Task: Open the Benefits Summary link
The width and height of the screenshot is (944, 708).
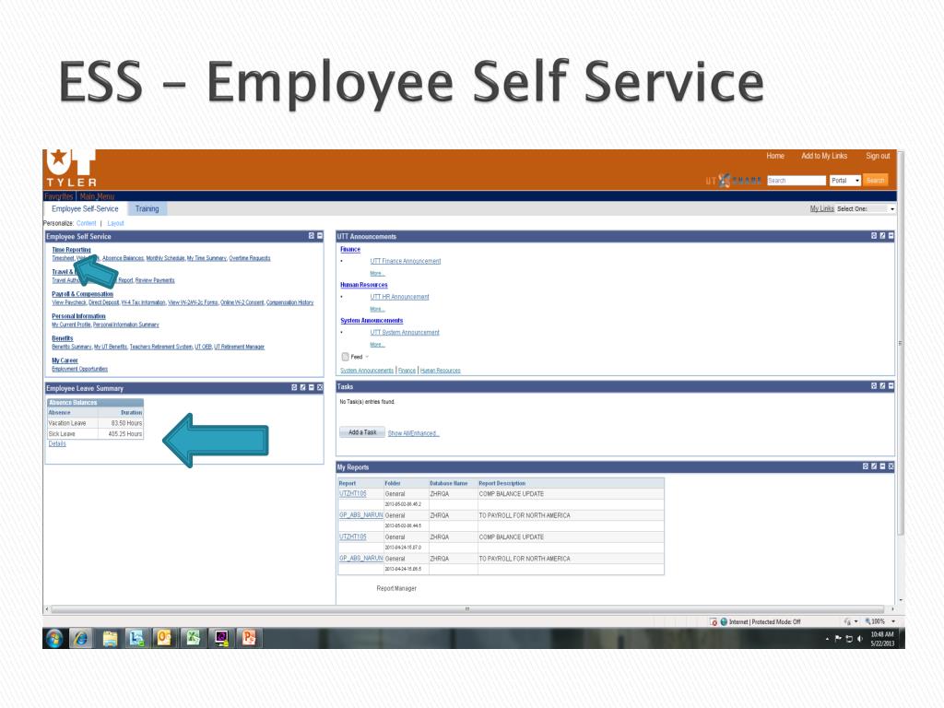Action: click(x=71, y=347)
